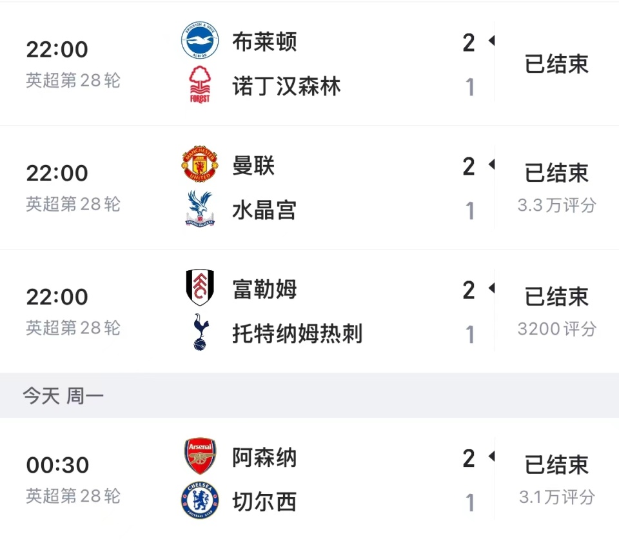Click the Brighton club crest

(x=200, y=41)
